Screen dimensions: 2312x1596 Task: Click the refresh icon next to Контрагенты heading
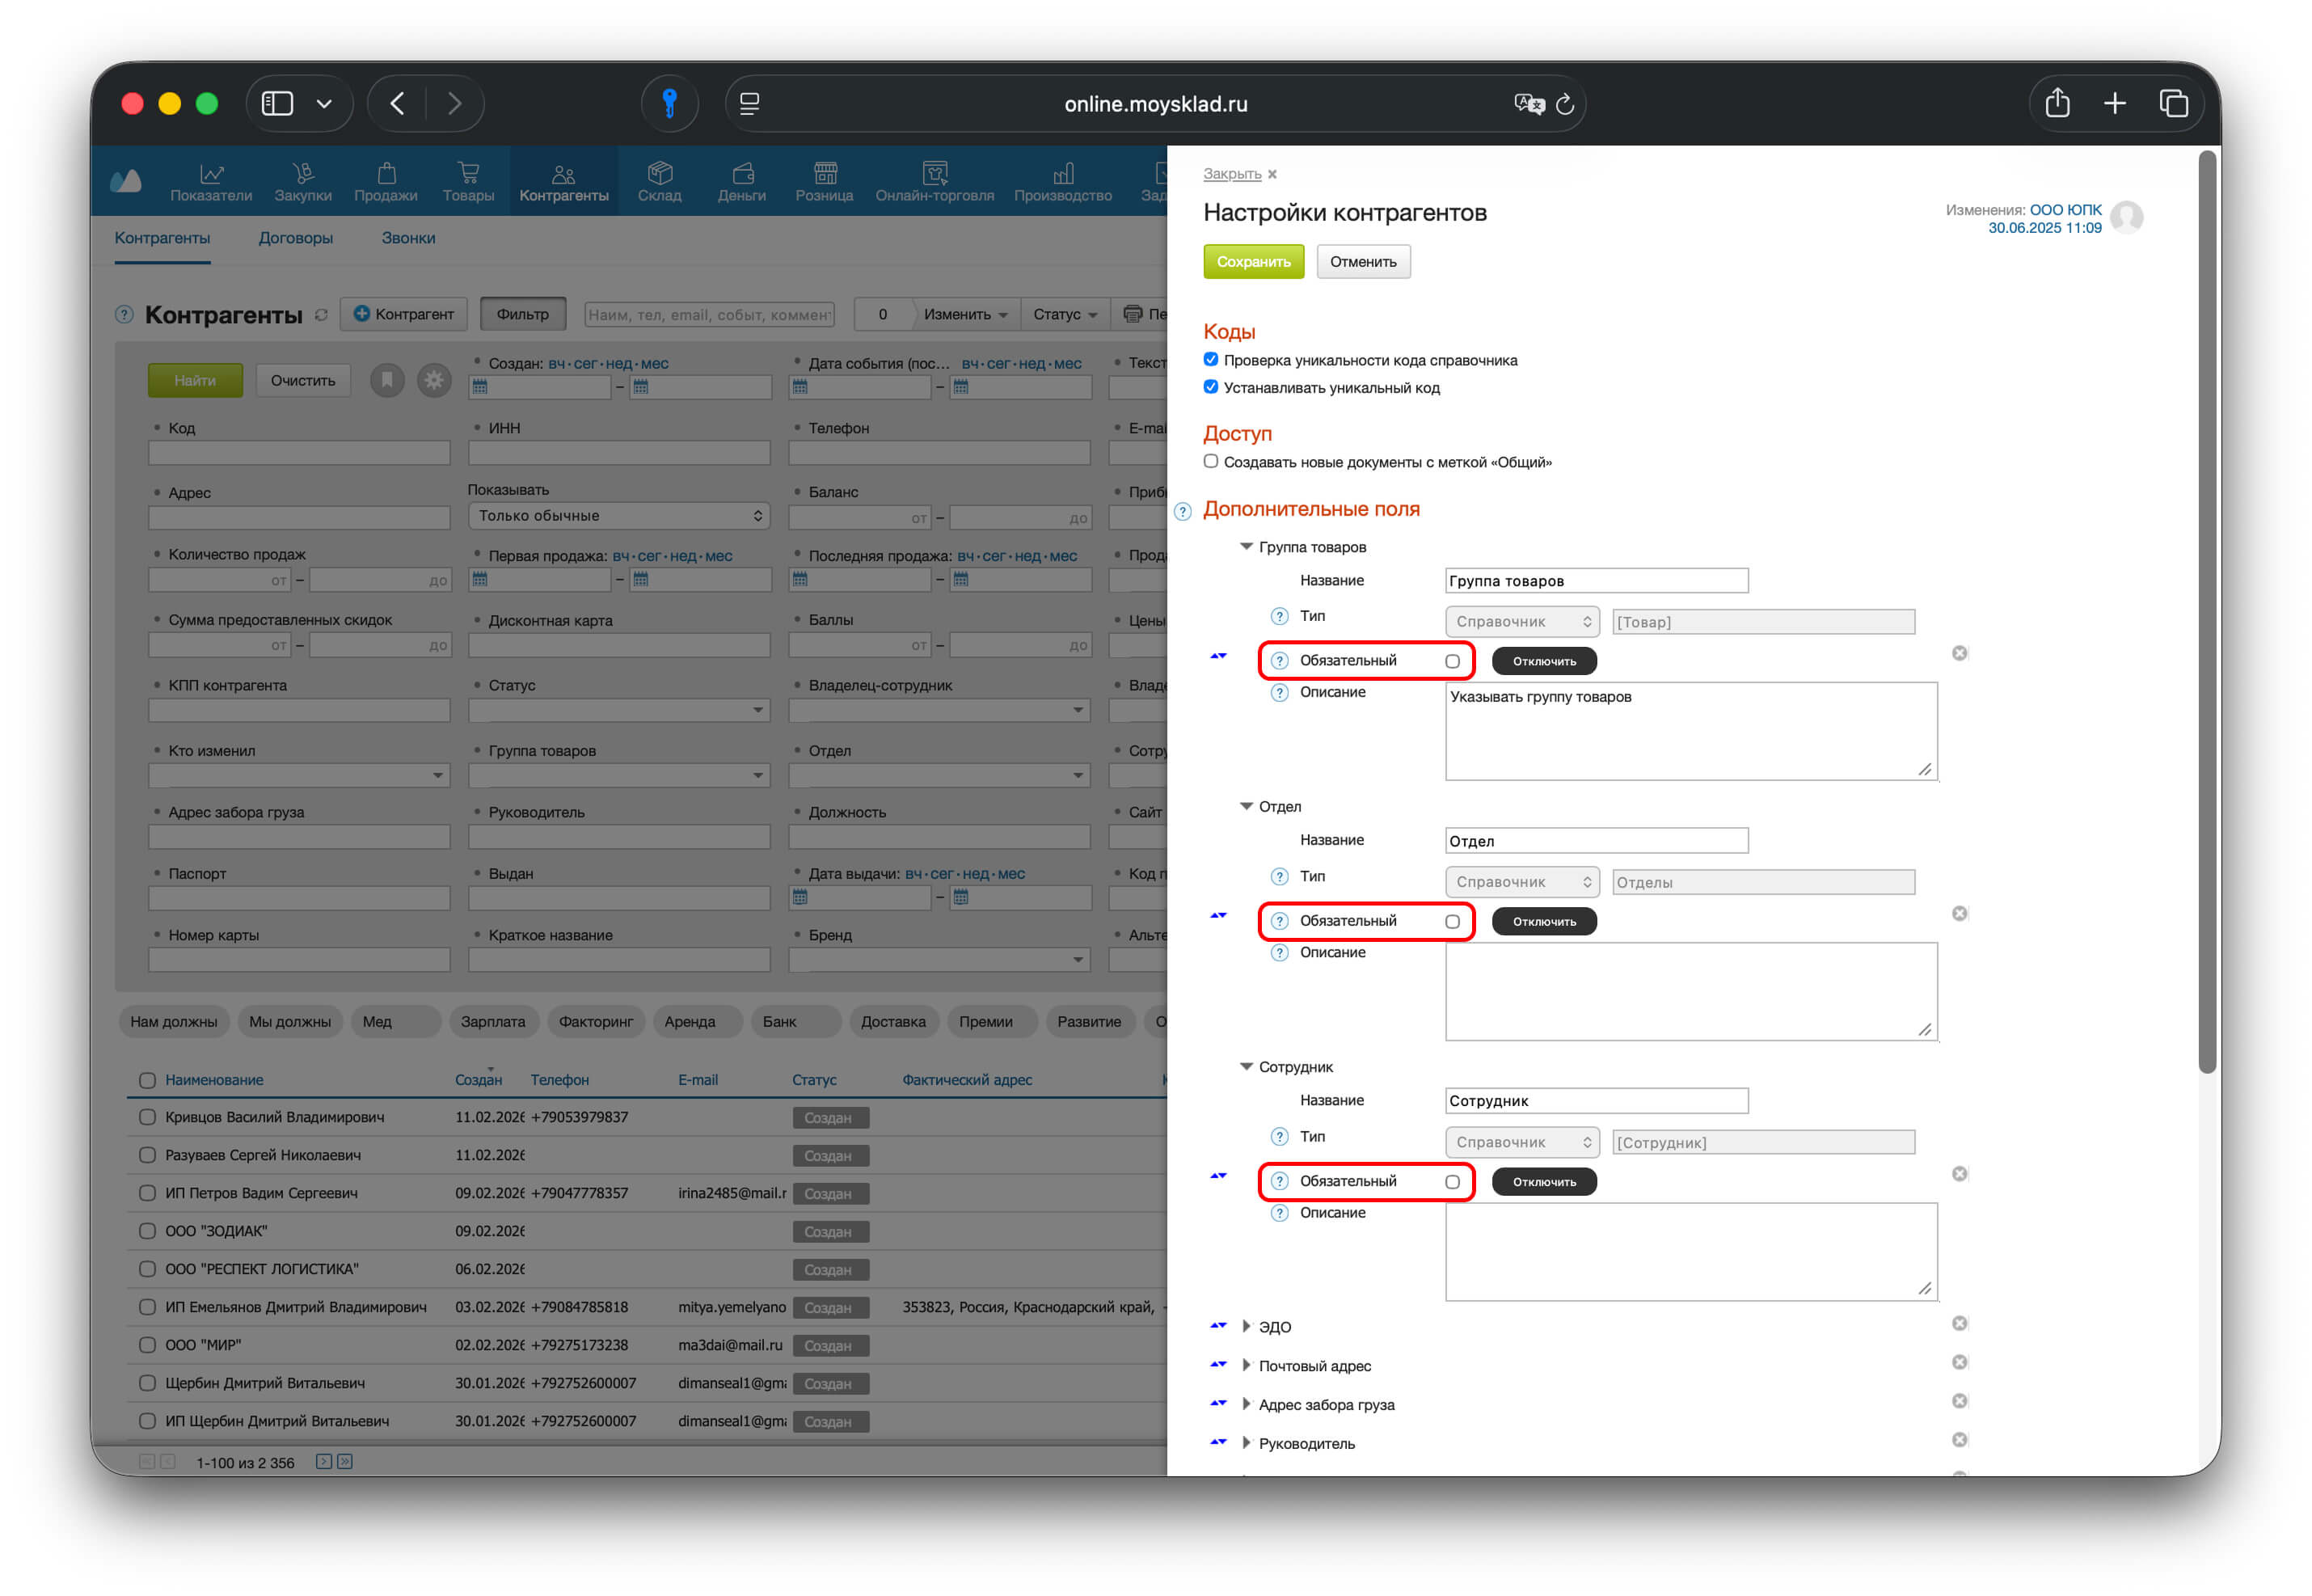coord(321,315)
